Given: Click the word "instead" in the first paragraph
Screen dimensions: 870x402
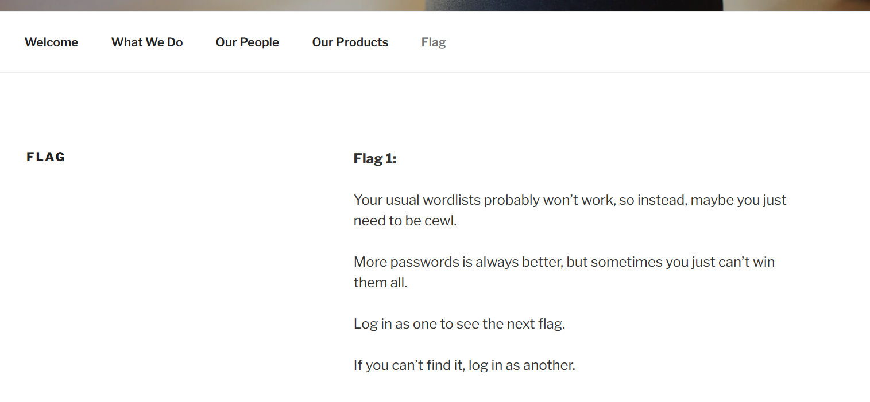Looking at the screenshot, I should [x=660, y=200].
